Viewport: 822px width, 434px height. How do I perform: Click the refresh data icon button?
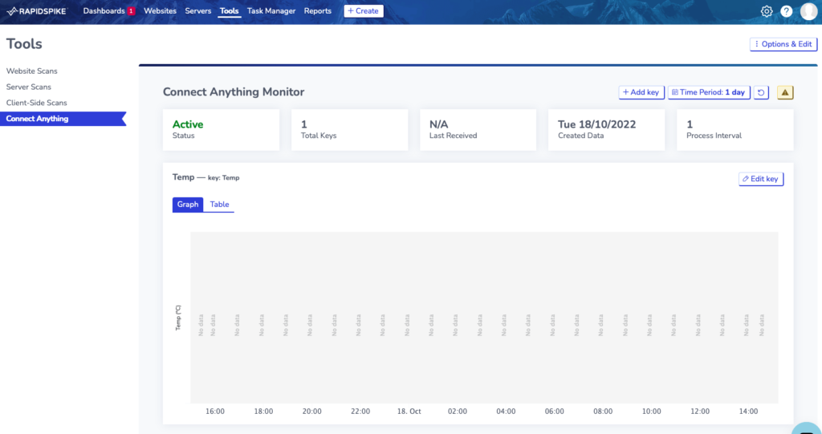pyautogui.click(x=761, y=92)
